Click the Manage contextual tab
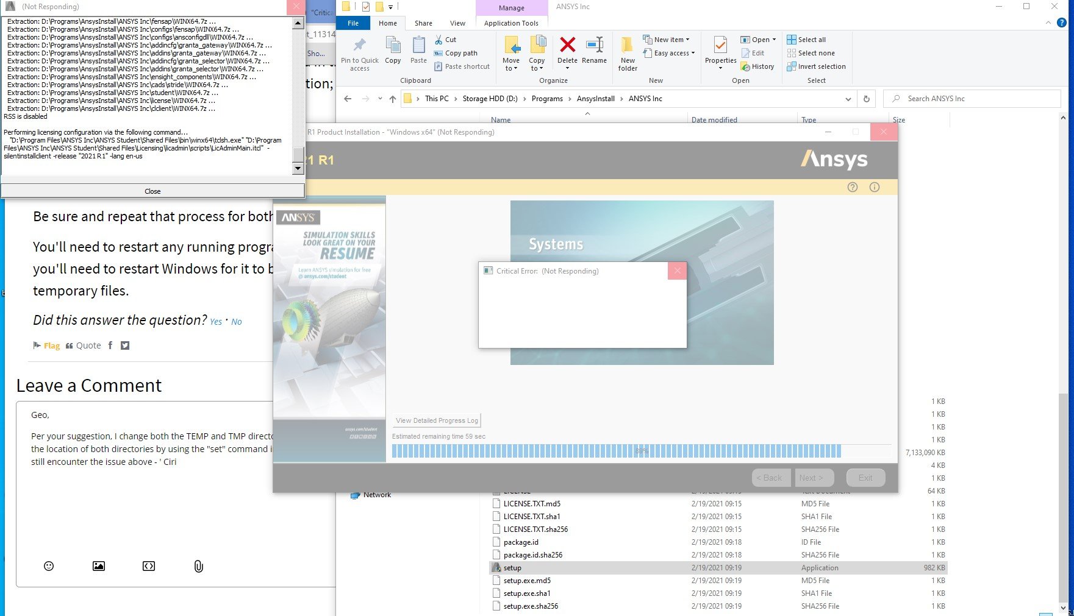The width and height of the screenshot is (1074, 616). [511, 8]
